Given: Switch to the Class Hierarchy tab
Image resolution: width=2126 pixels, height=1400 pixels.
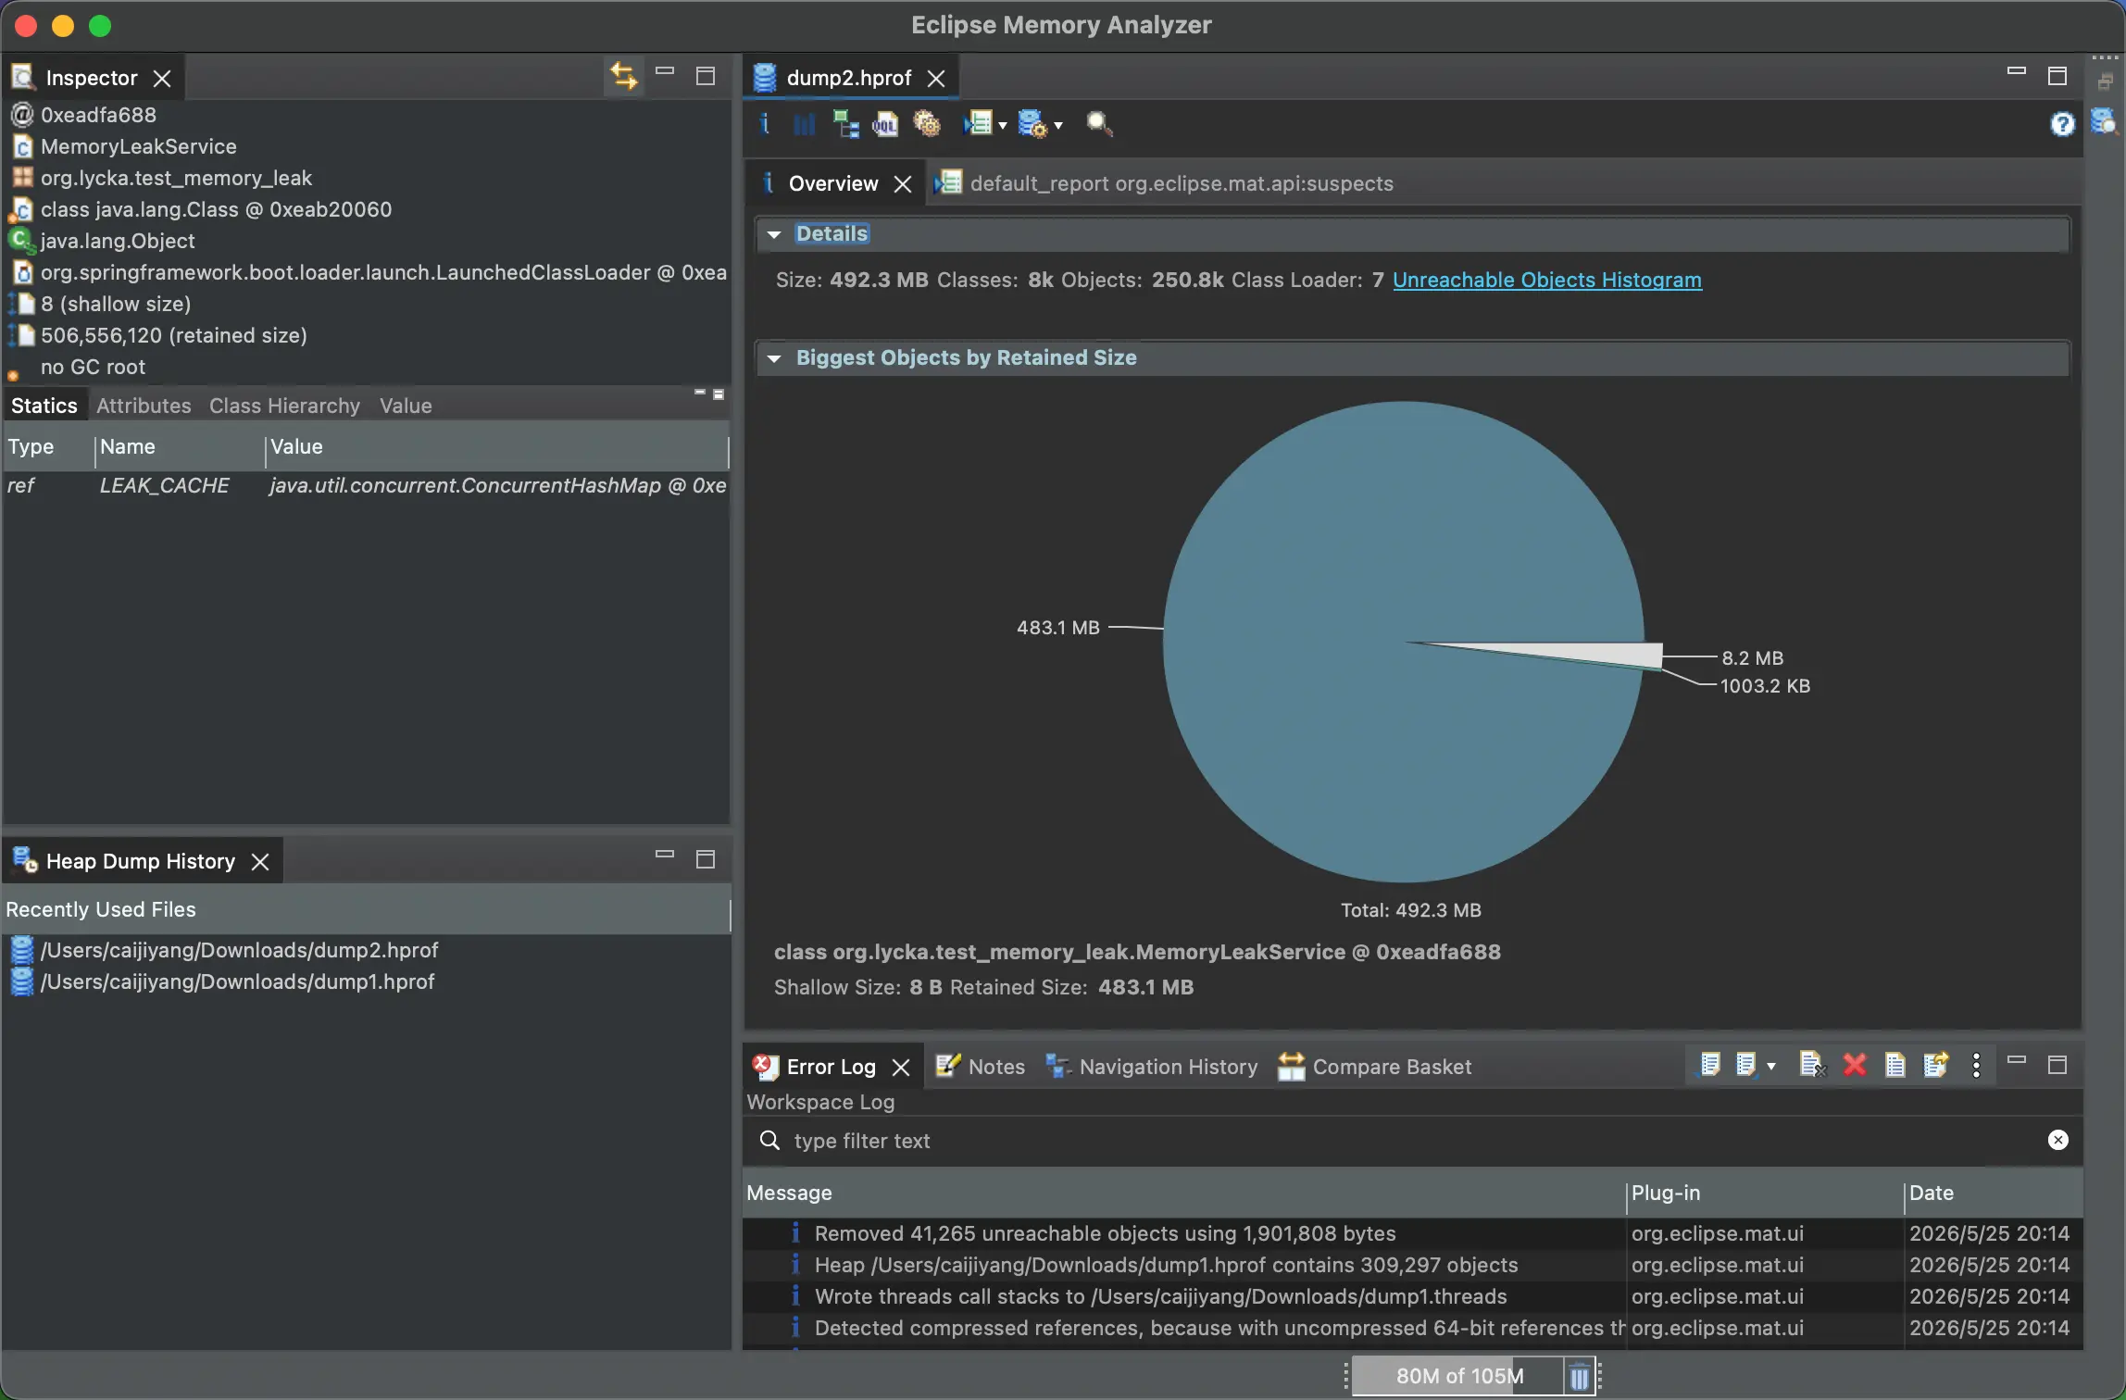Looking at the screenshot, I should [x=284, y=406].
